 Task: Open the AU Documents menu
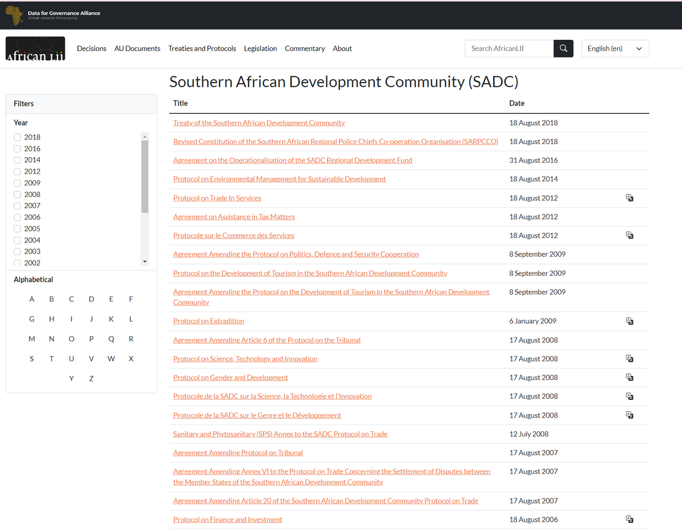[x=138, y=48]
